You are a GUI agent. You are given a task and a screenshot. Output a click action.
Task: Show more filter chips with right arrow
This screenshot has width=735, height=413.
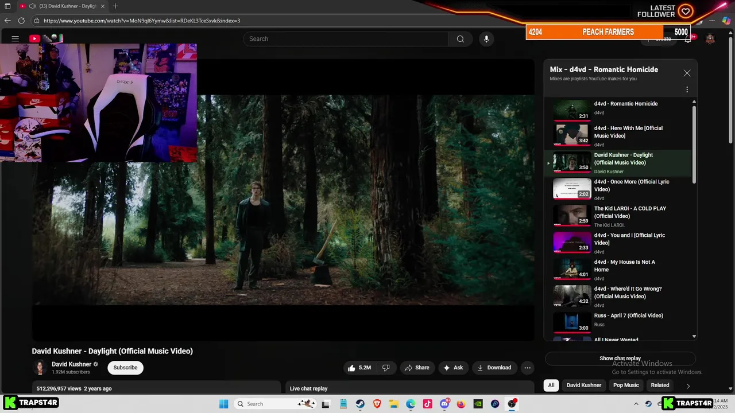[688, 385]
